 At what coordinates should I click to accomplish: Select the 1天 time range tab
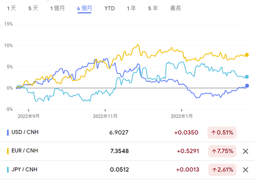coord(12,8)
